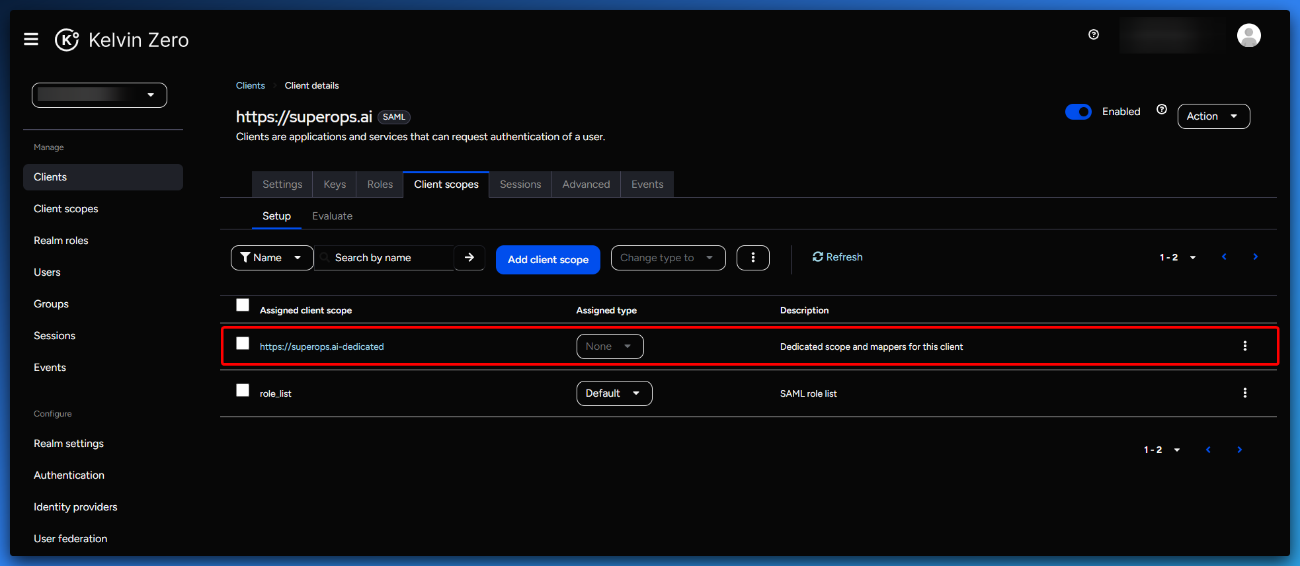
Task: Open the None assigned type dropdown
Action: [x=610, y=346]
